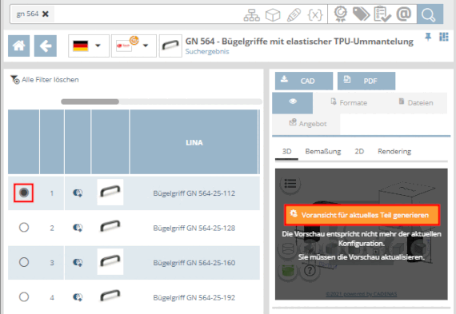
Task: Select the Bemaßung view tab
Action: click(x=323, y=151)
